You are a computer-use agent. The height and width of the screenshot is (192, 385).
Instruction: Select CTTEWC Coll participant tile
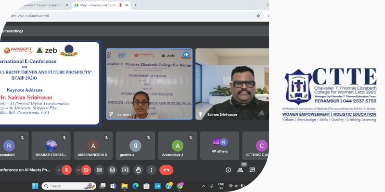(256, 146)
